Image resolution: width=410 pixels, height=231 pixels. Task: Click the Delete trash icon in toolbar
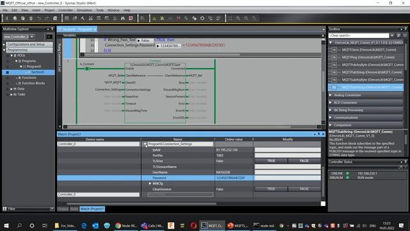(31, 19)
